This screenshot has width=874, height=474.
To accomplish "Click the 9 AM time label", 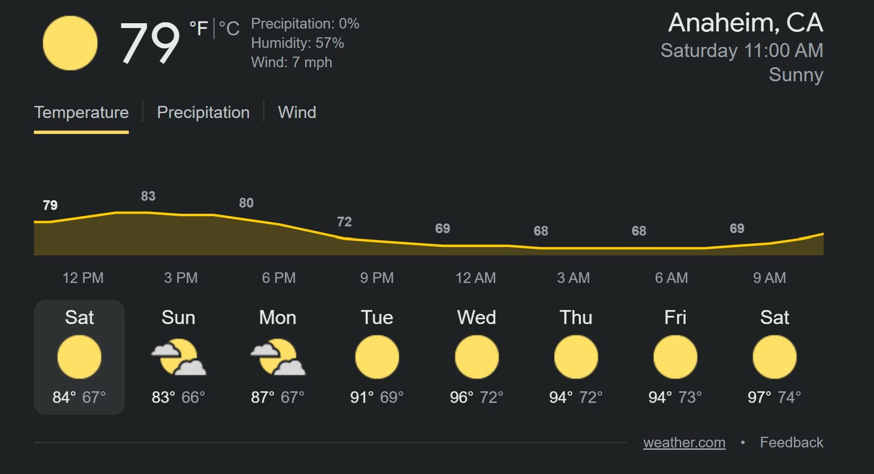I will click(x=769, y=278).
